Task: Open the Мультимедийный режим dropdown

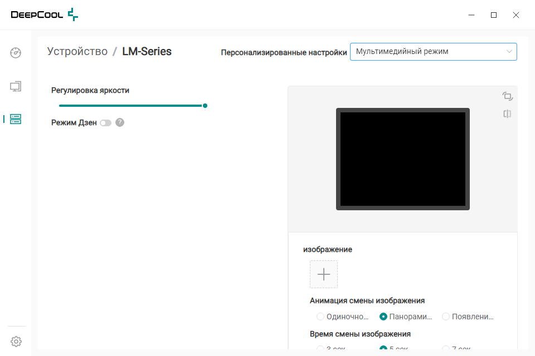Action: 434,52
